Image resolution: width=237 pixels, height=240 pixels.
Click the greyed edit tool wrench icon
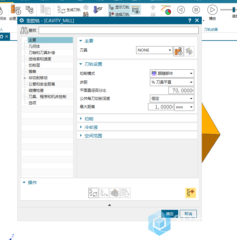[189, 51]
